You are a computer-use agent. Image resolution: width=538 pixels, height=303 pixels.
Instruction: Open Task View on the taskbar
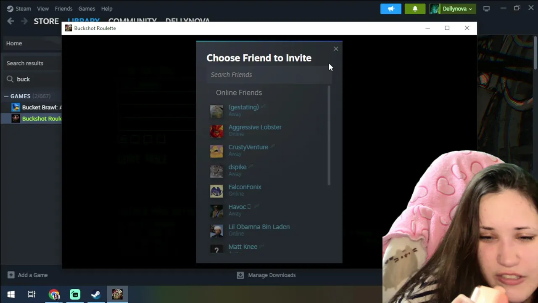click(32, 294)
